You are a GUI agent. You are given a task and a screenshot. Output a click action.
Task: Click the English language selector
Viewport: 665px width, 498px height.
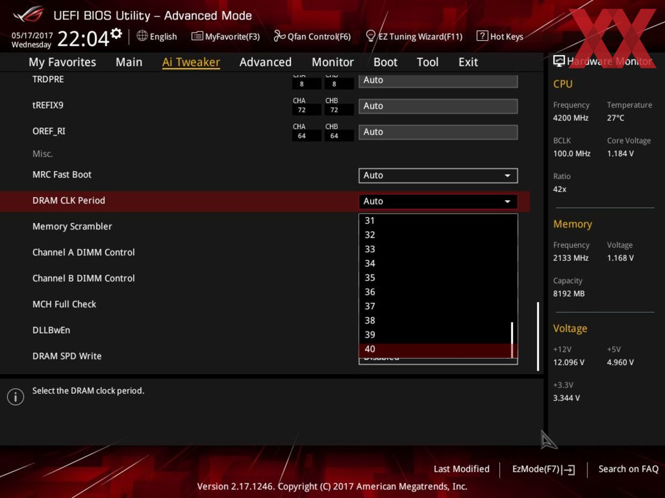tap(157, 36)
